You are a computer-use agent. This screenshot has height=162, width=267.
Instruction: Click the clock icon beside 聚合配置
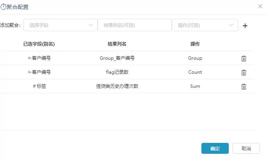3,7
